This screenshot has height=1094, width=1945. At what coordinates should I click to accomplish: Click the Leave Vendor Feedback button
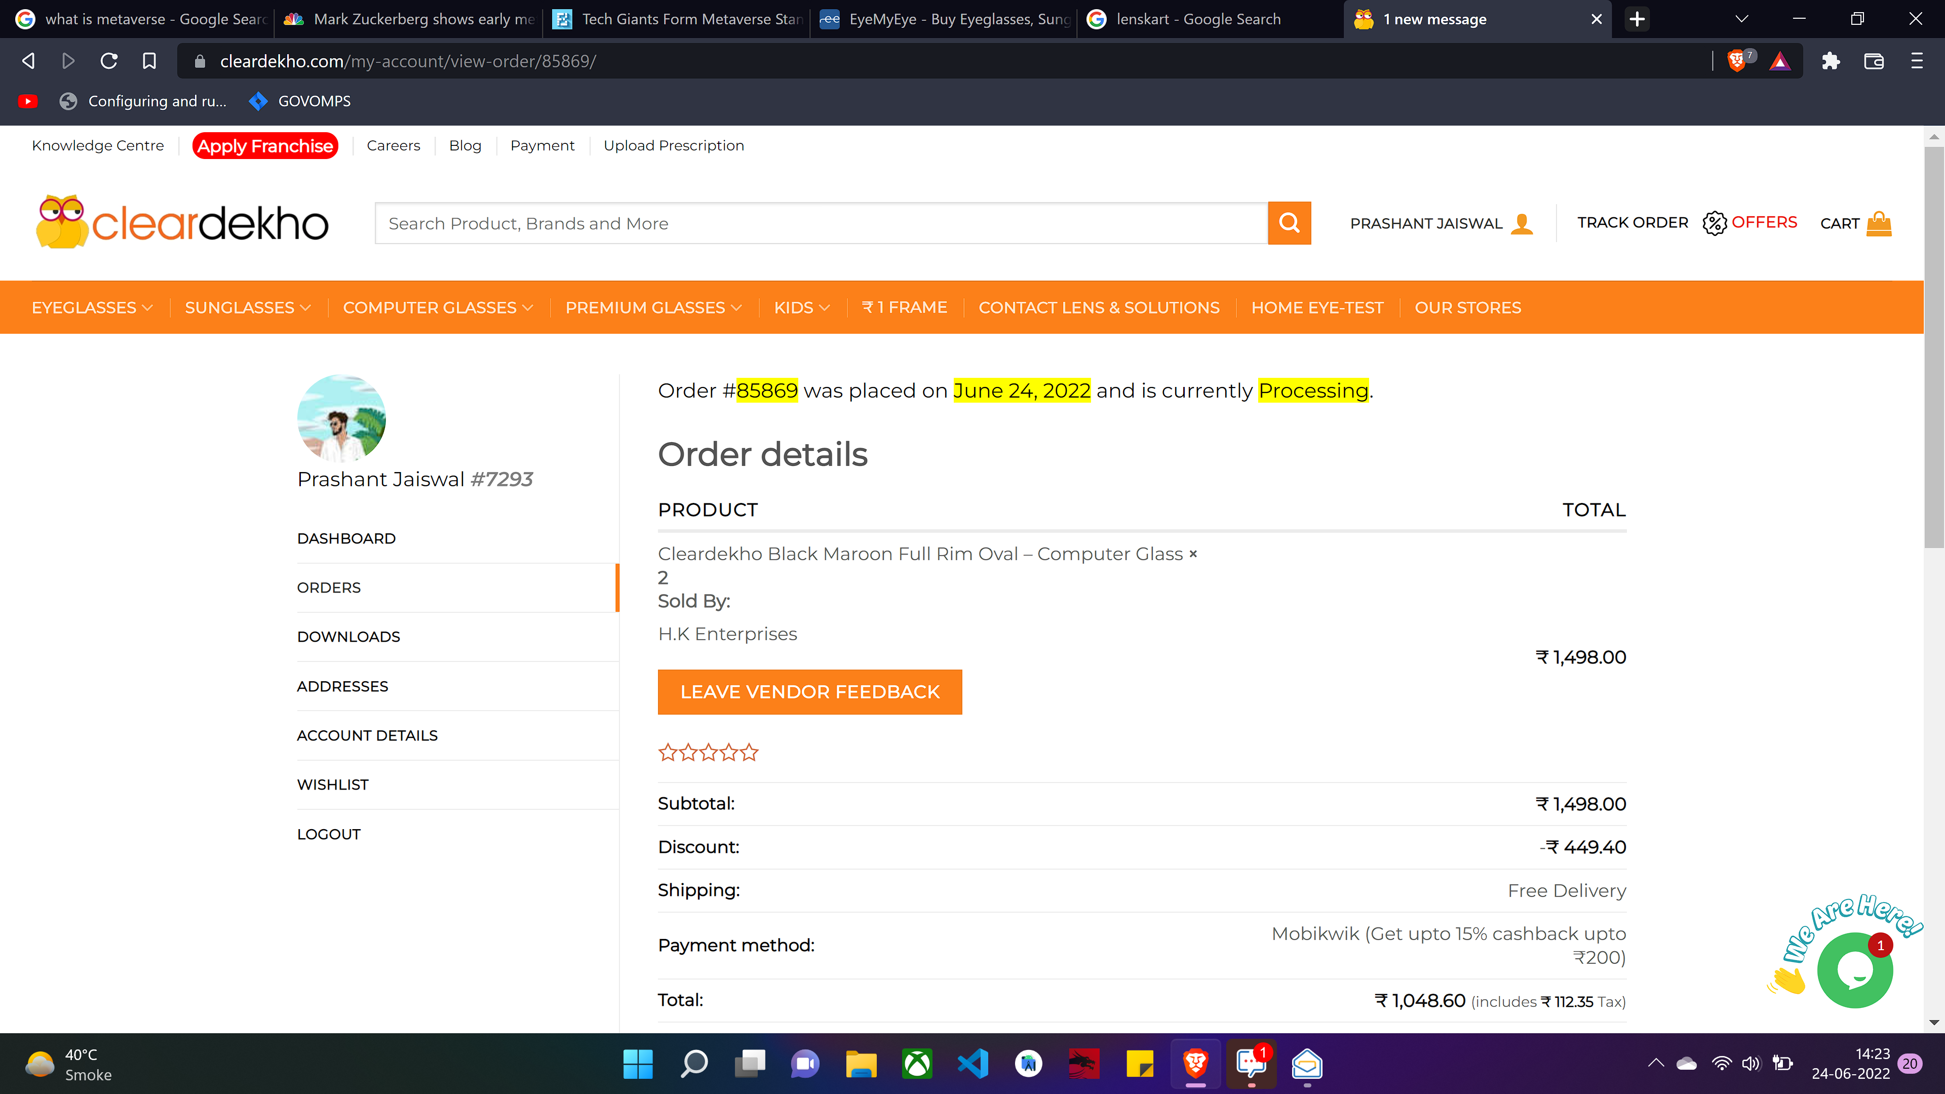click(809, 691)
